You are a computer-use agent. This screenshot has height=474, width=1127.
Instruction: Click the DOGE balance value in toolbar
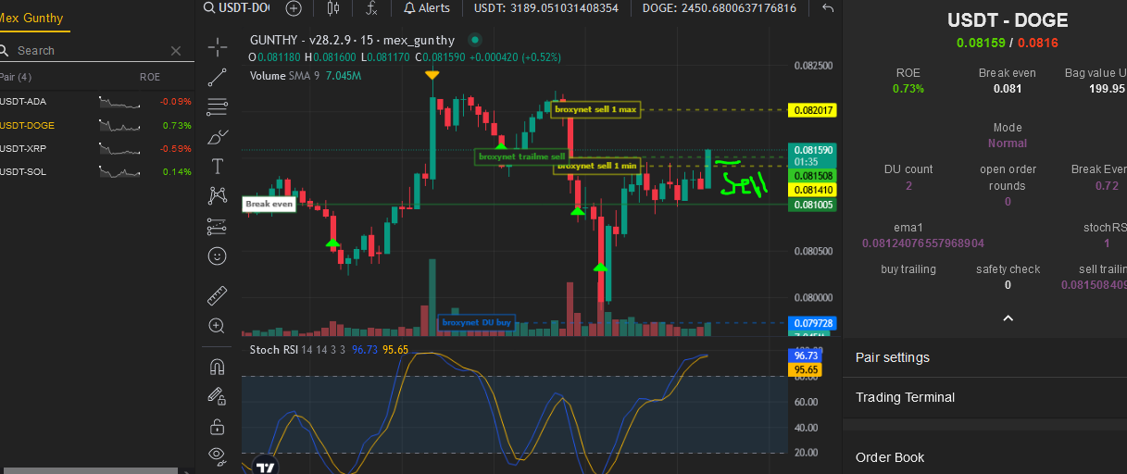coord(718,7)
